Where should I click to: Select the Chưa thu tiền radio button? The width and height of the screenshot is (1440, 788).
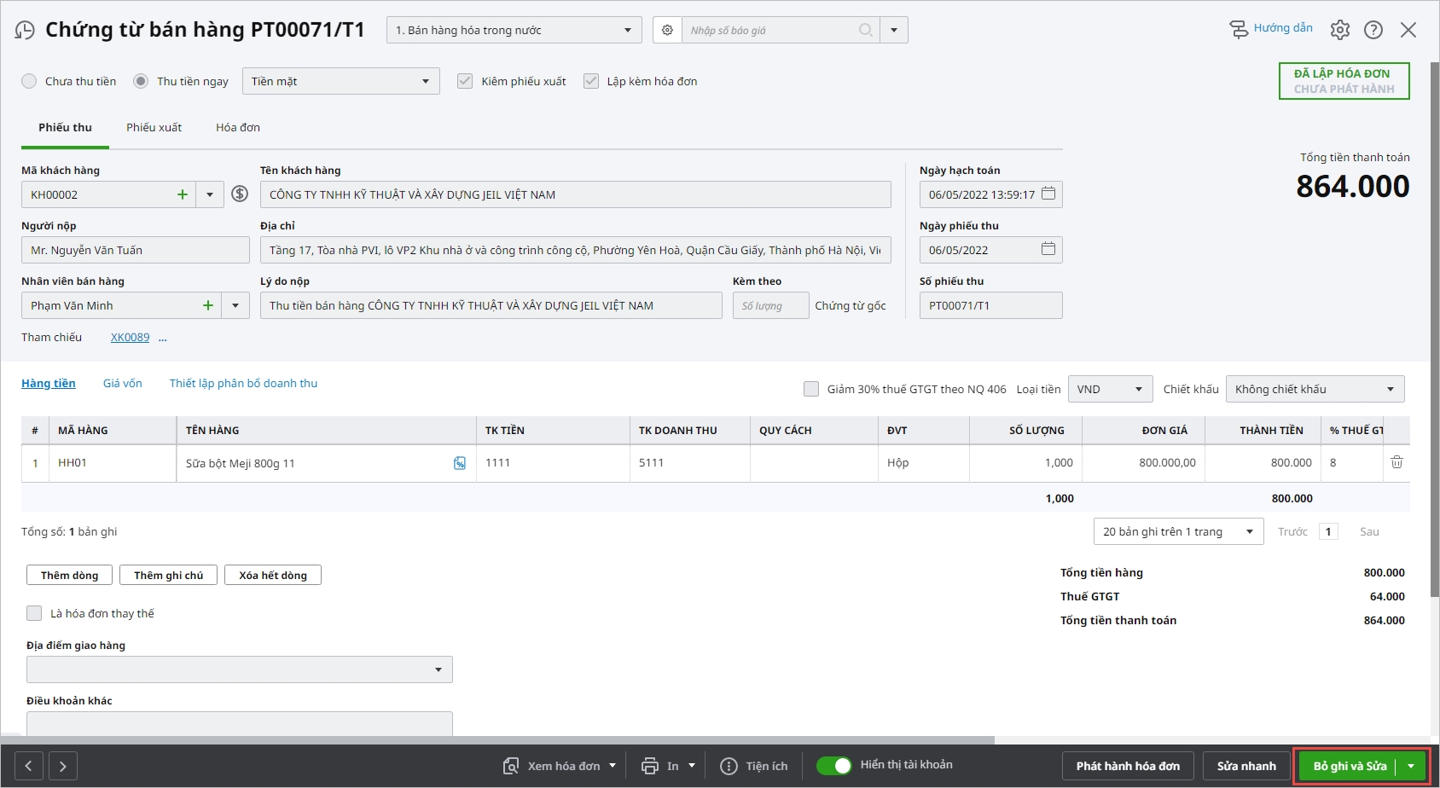pos(29,81)
